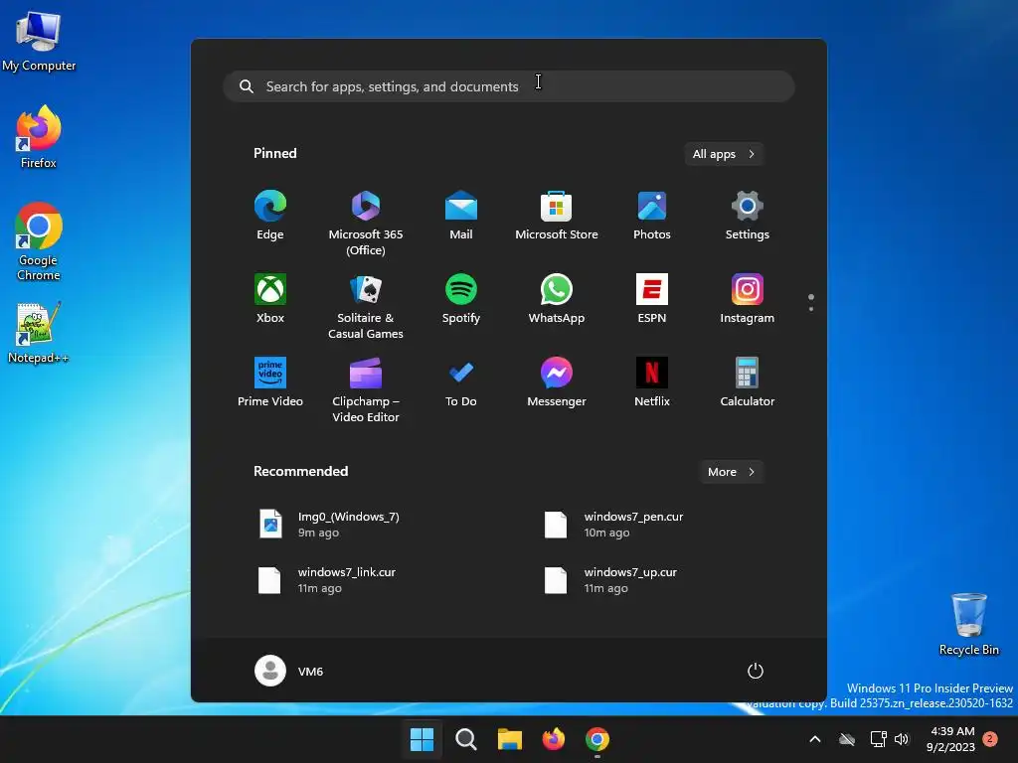1018x763 pixels.
Task: Launch Microsoft 365 (Office)
Action: coord(366,223)
